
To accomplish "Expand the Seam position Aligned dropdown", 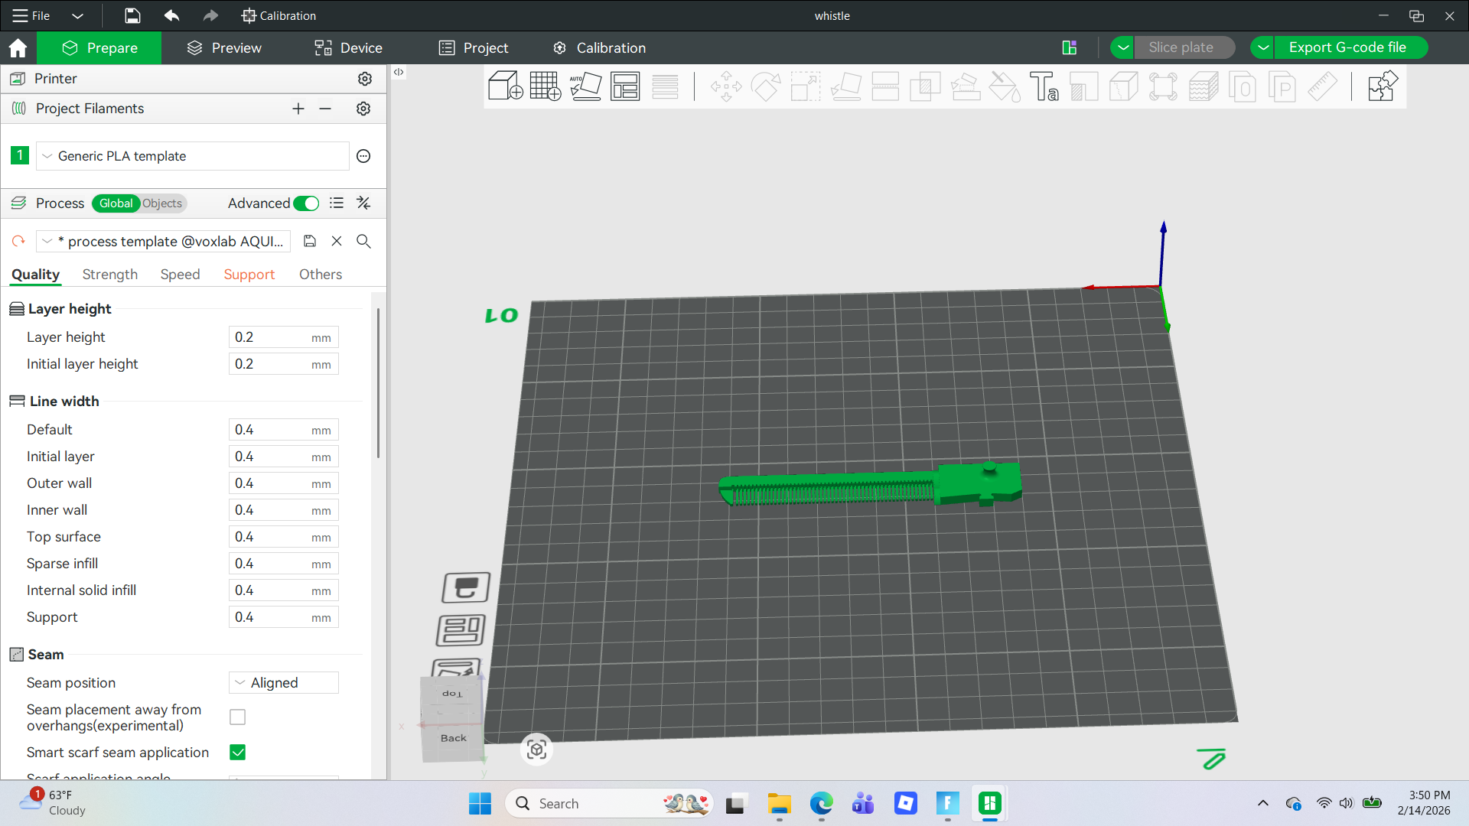I will (x=284, y=683).
